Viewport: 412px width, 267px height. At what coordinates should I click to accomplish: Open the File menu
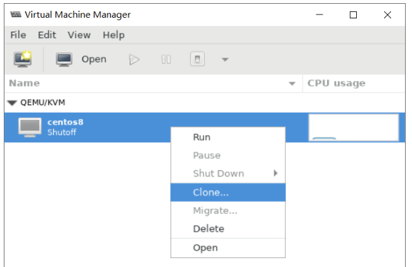pos(18,35)
